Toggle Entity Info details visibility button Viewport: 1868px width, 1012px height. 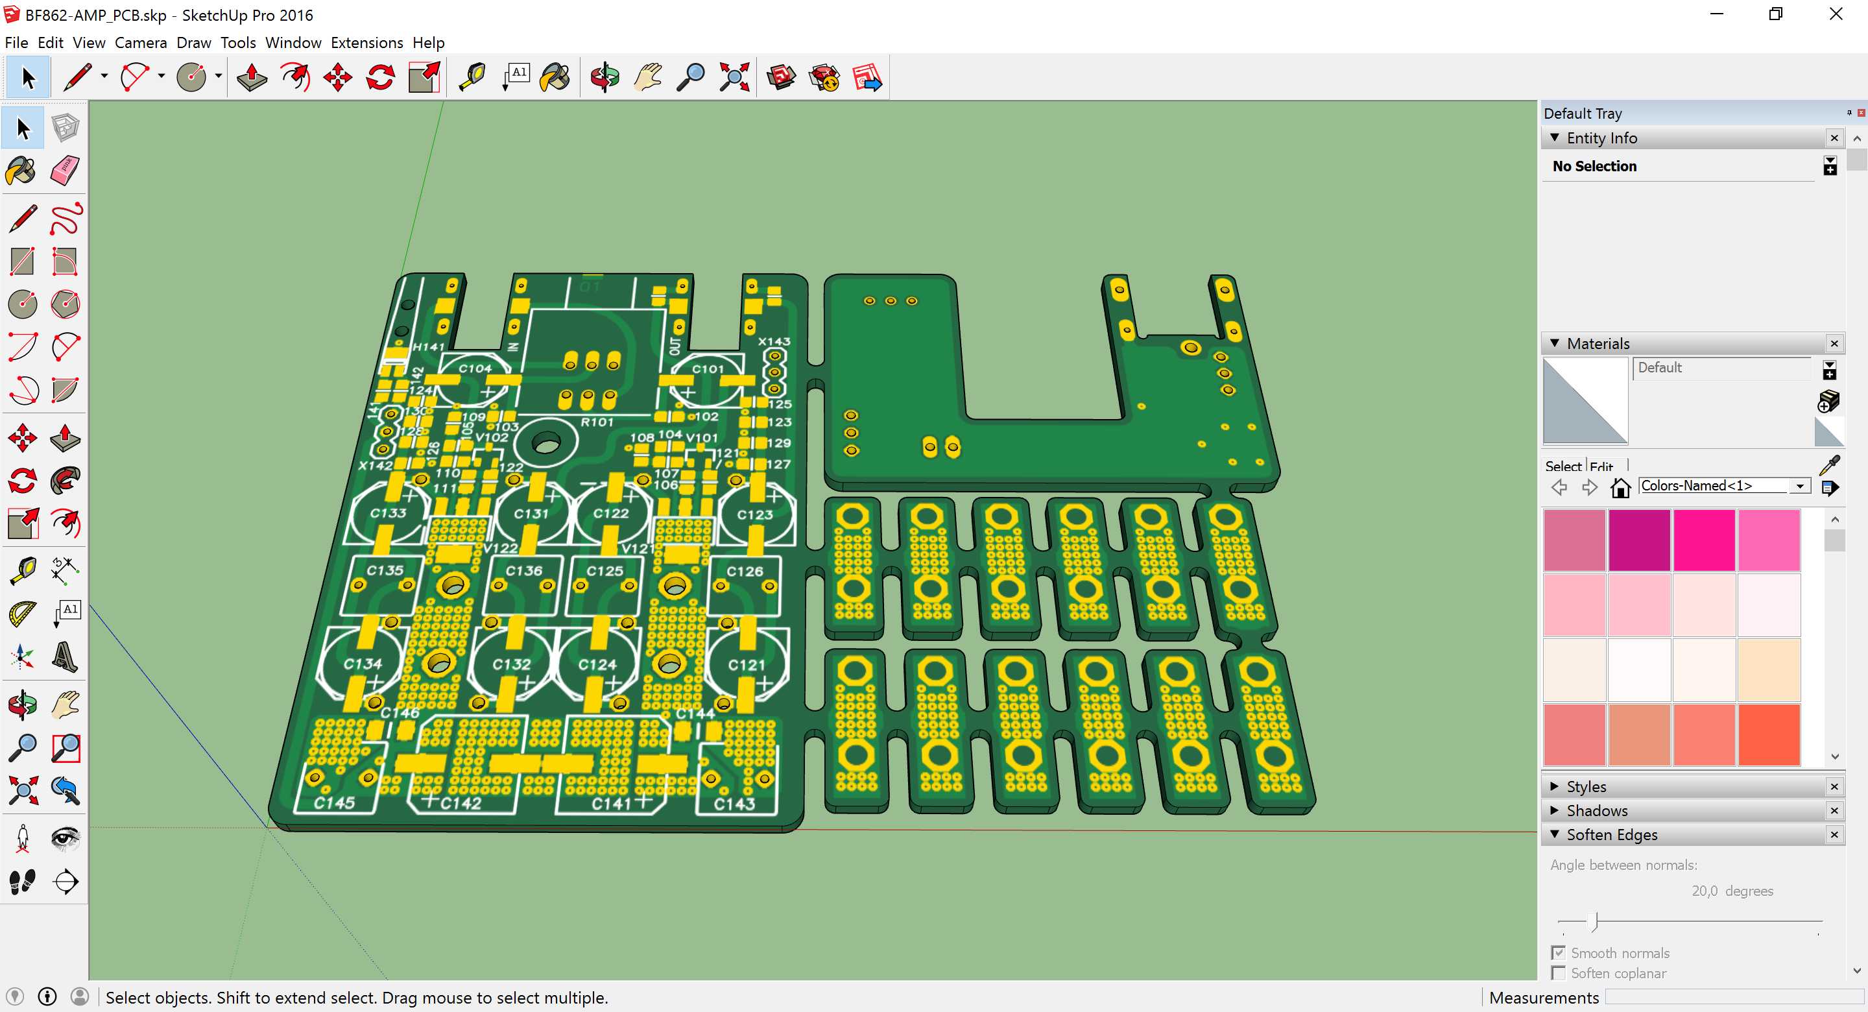click(1830, 166)
